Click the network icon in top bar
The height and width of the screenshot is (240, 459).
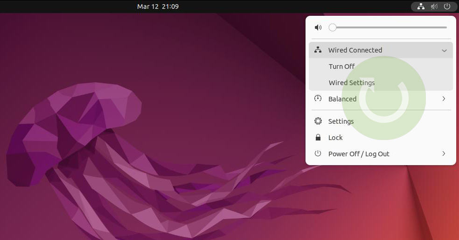coord(421,7)
